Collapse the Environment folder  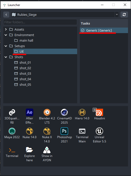tap(6, 35)
